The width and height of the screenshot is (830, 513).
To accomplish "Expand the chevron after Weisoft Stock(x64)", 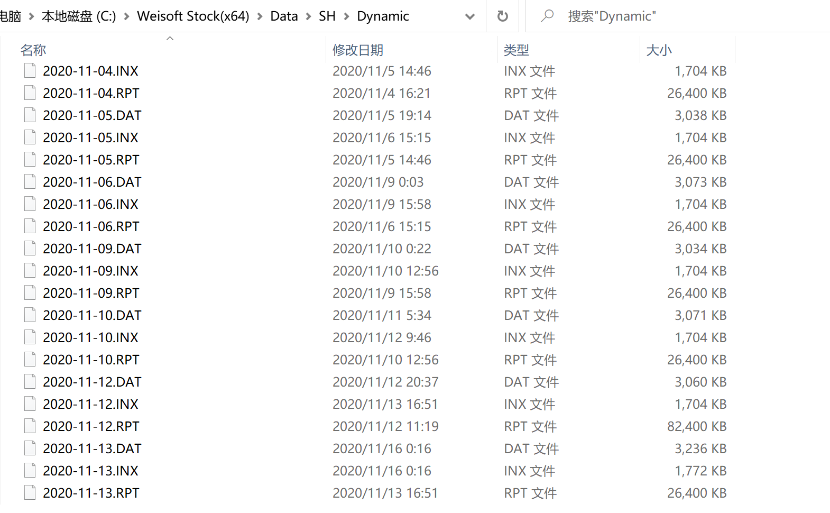I will 260,16.
